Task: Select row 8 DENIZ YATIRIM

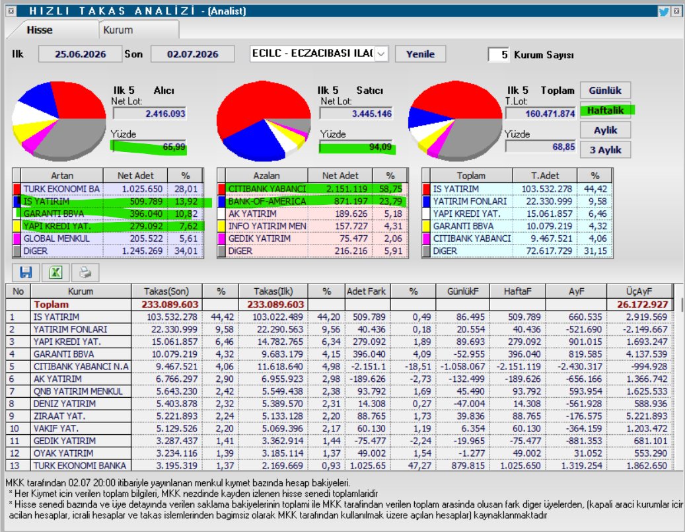Action: point(339,404)
